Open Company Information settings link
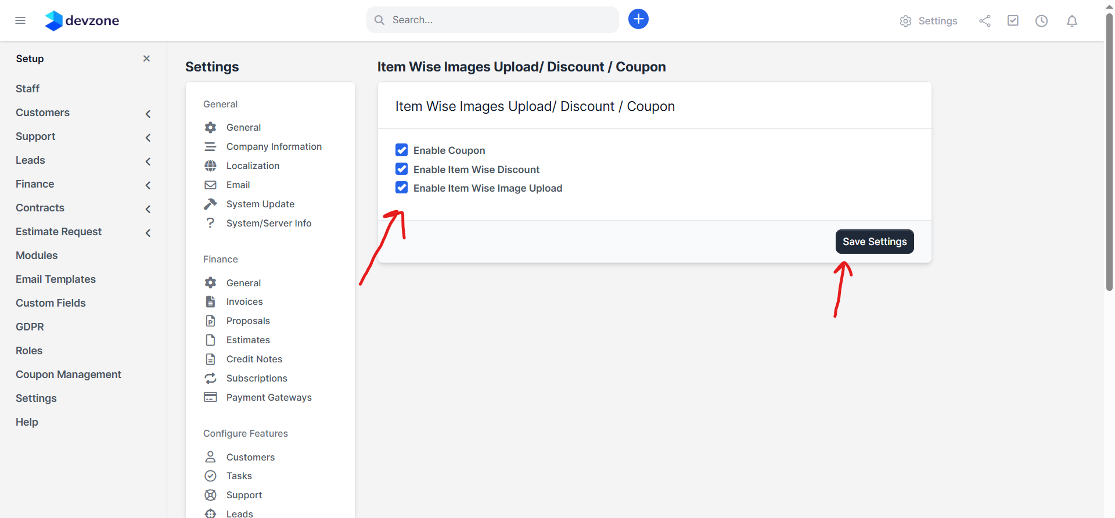The height and width of the screenshot is (518, 1115). pyautogui.click(x=274, y=146)
